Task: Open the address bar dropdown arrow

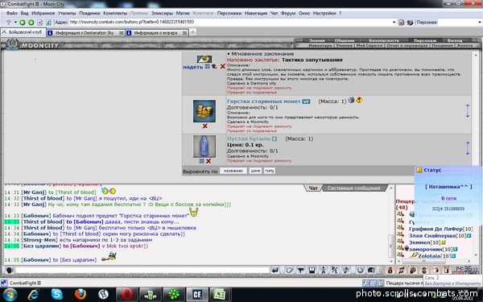Action: click(394, 23)
